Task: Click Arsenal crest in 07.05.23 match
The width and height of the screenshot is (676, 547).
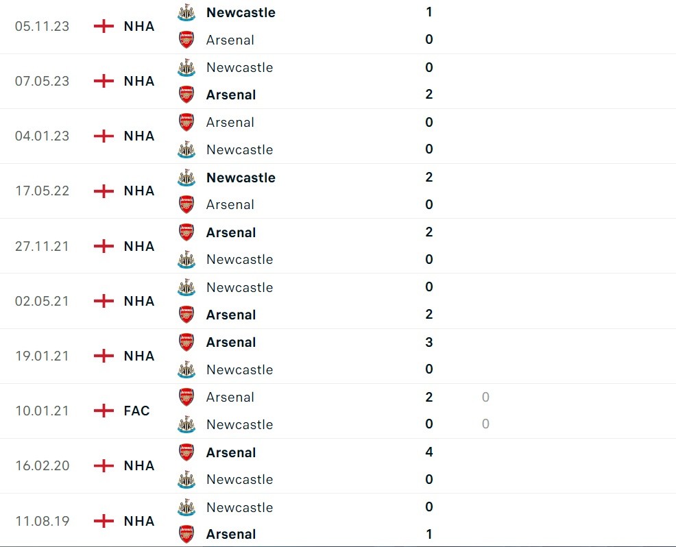Action: coord(186,95)
